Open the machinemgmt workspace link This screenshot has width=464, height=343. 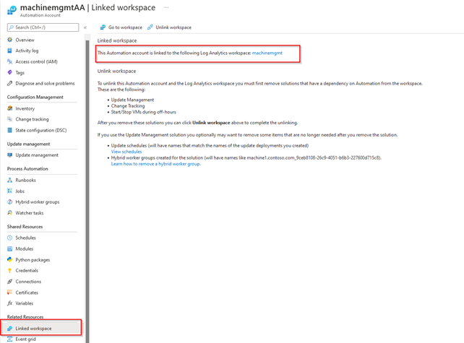coord(267,53)
